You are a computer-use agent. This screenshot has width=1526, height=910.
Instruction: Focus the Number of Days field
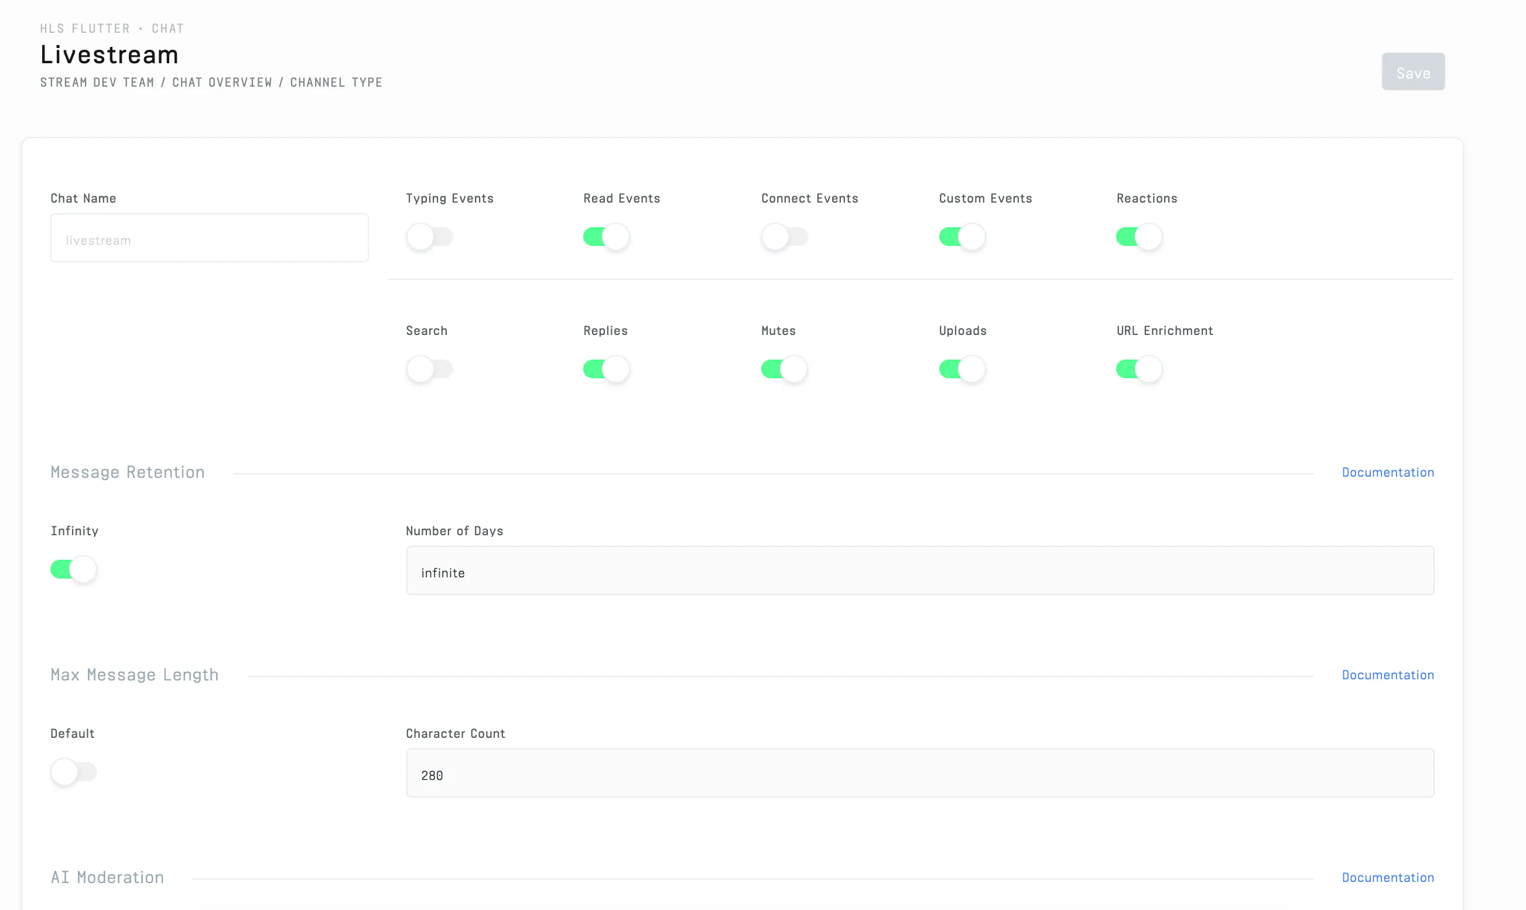pyautogui.click(x=921, y=570)
